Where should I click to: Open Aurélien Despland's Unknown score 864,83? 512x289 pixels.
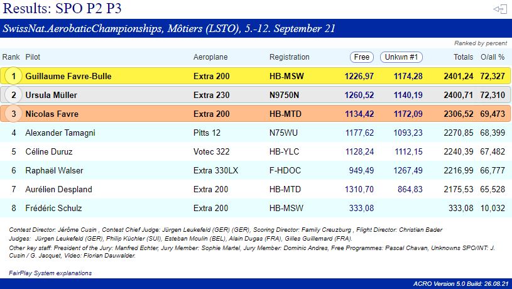pyautogui.click(x=410, y=190)
